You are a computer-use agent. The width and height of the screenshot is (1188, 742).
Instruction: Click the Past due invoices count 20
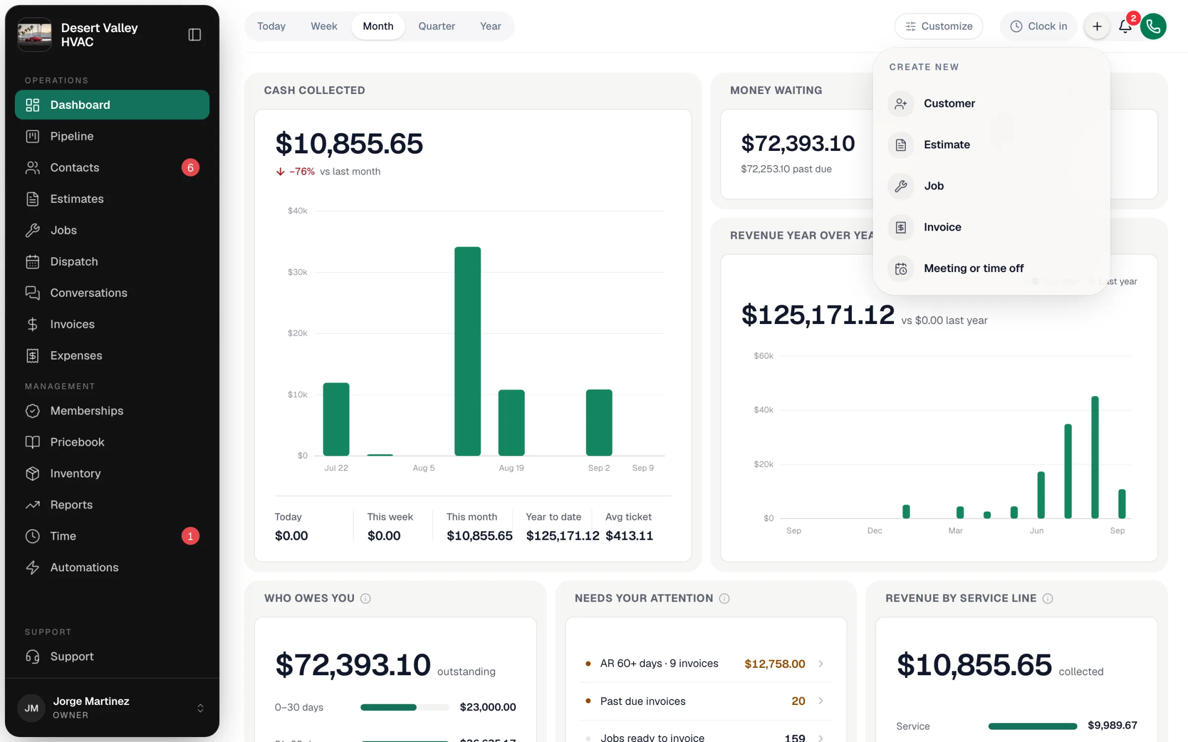(798, 701)
